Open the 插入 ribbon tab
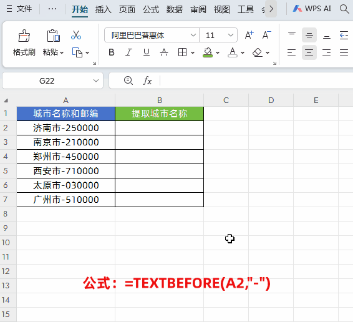The image size is (353, 322). click(104, 9)
